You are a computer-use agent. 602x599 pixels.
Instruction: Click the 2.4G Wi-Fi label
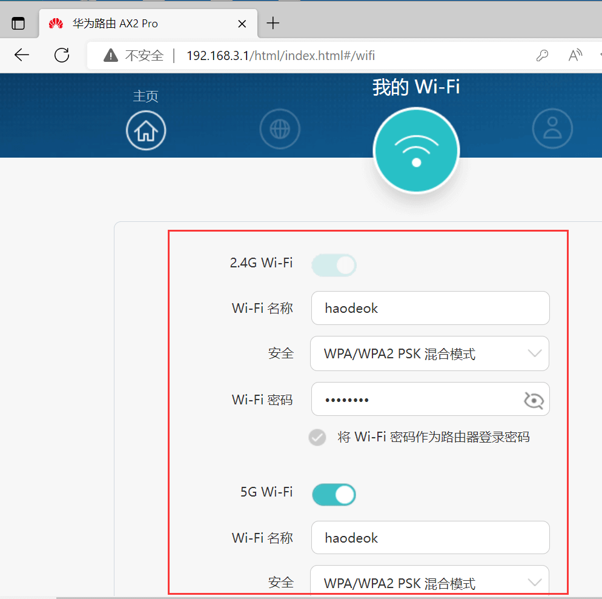pos(262,263)
